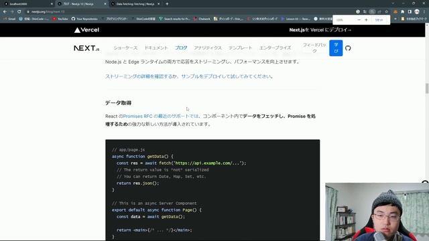Close the Data Fetching tab
This screenshot has height=241, width=429.
click(159, 4)
